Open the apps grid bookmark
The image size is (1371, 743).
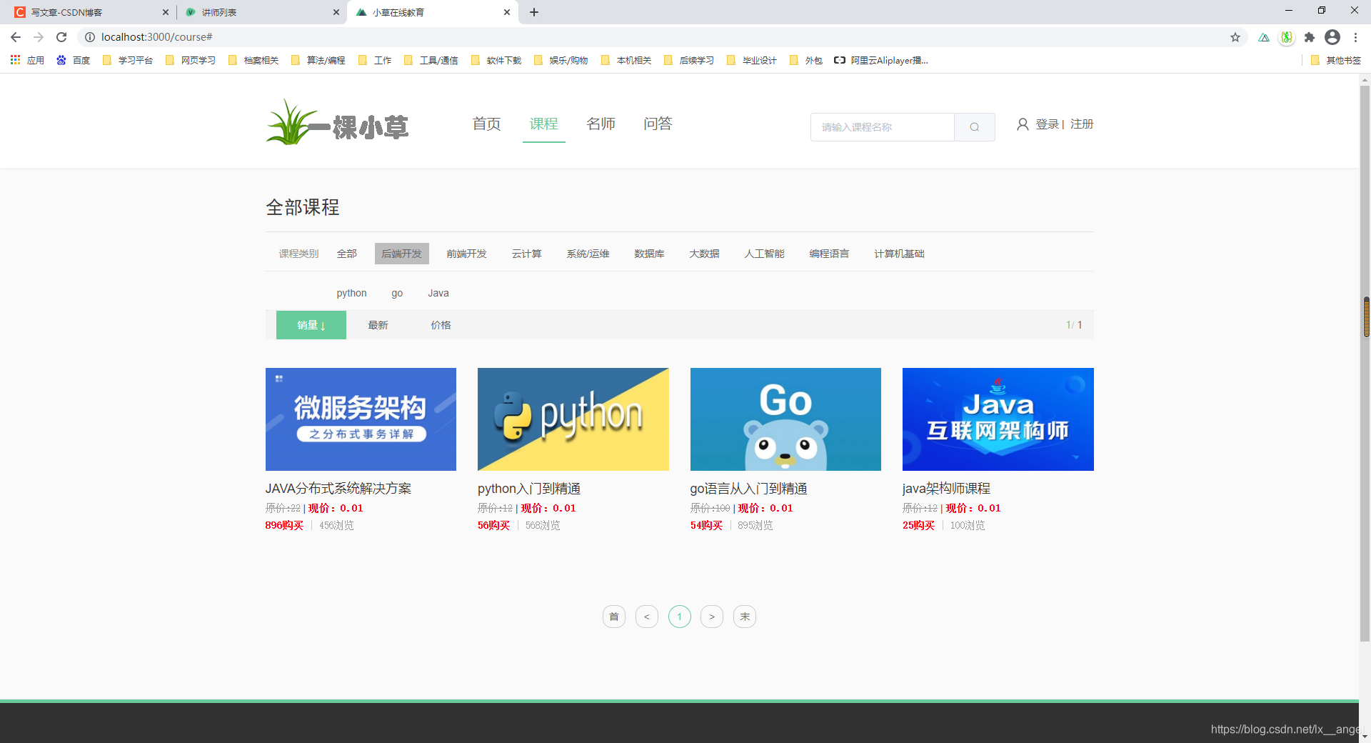(27, 61)
